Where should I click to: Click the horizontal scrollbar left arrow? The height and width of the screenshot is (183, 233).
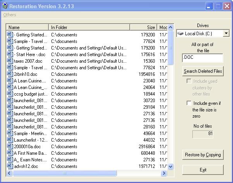pos(9,173)
